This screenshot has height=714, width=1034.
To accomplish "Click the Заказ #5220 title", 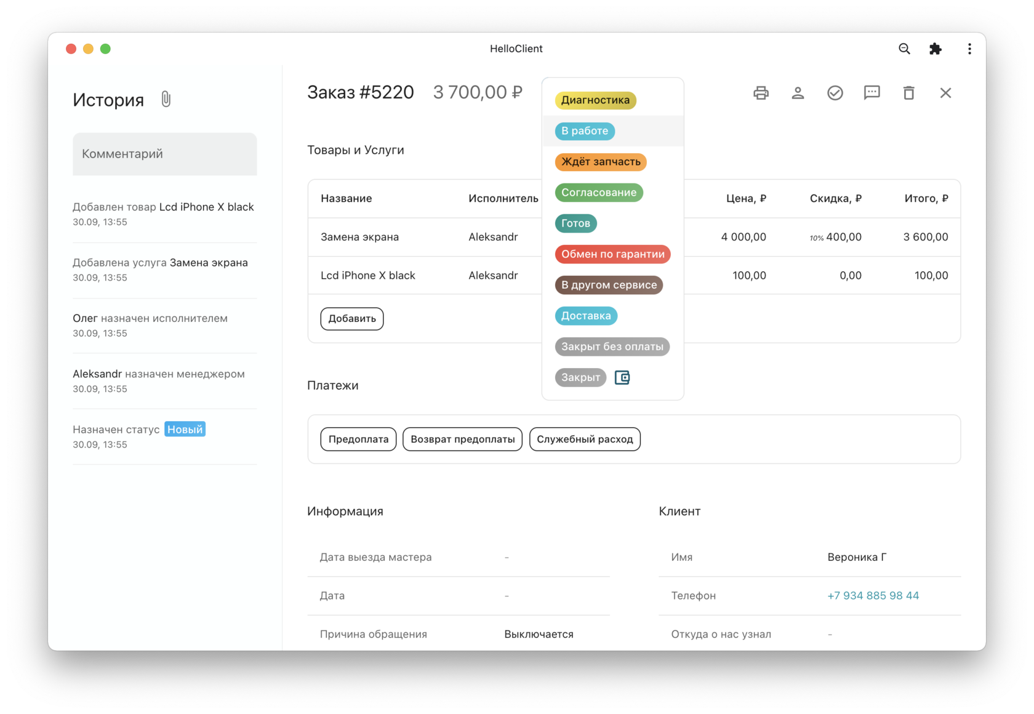I will point(361,92).
